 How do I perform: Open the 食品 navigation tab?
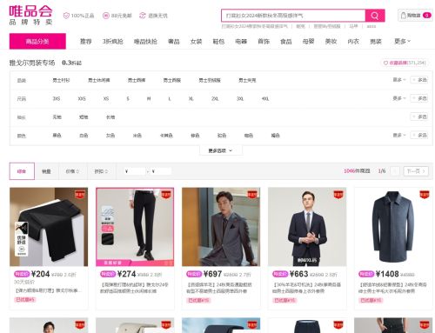286,42
